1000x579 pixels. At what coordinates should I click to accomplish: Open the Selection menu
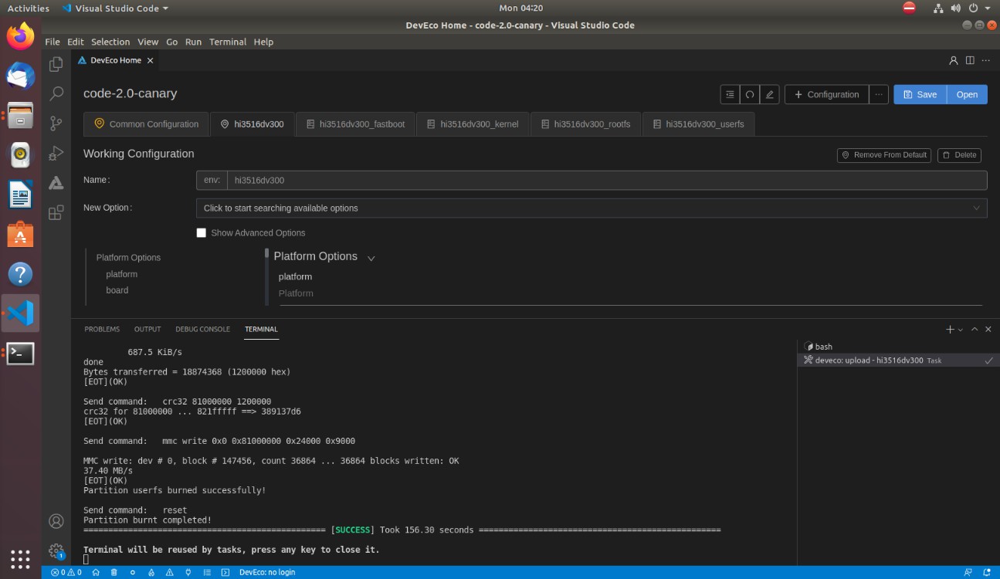point(110,42)
